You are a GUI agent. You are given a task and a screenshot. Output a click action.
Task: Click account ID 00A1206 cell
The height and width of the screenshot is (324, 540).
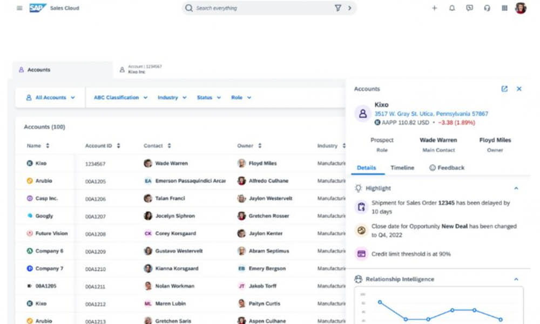click(x=96, y=199)
